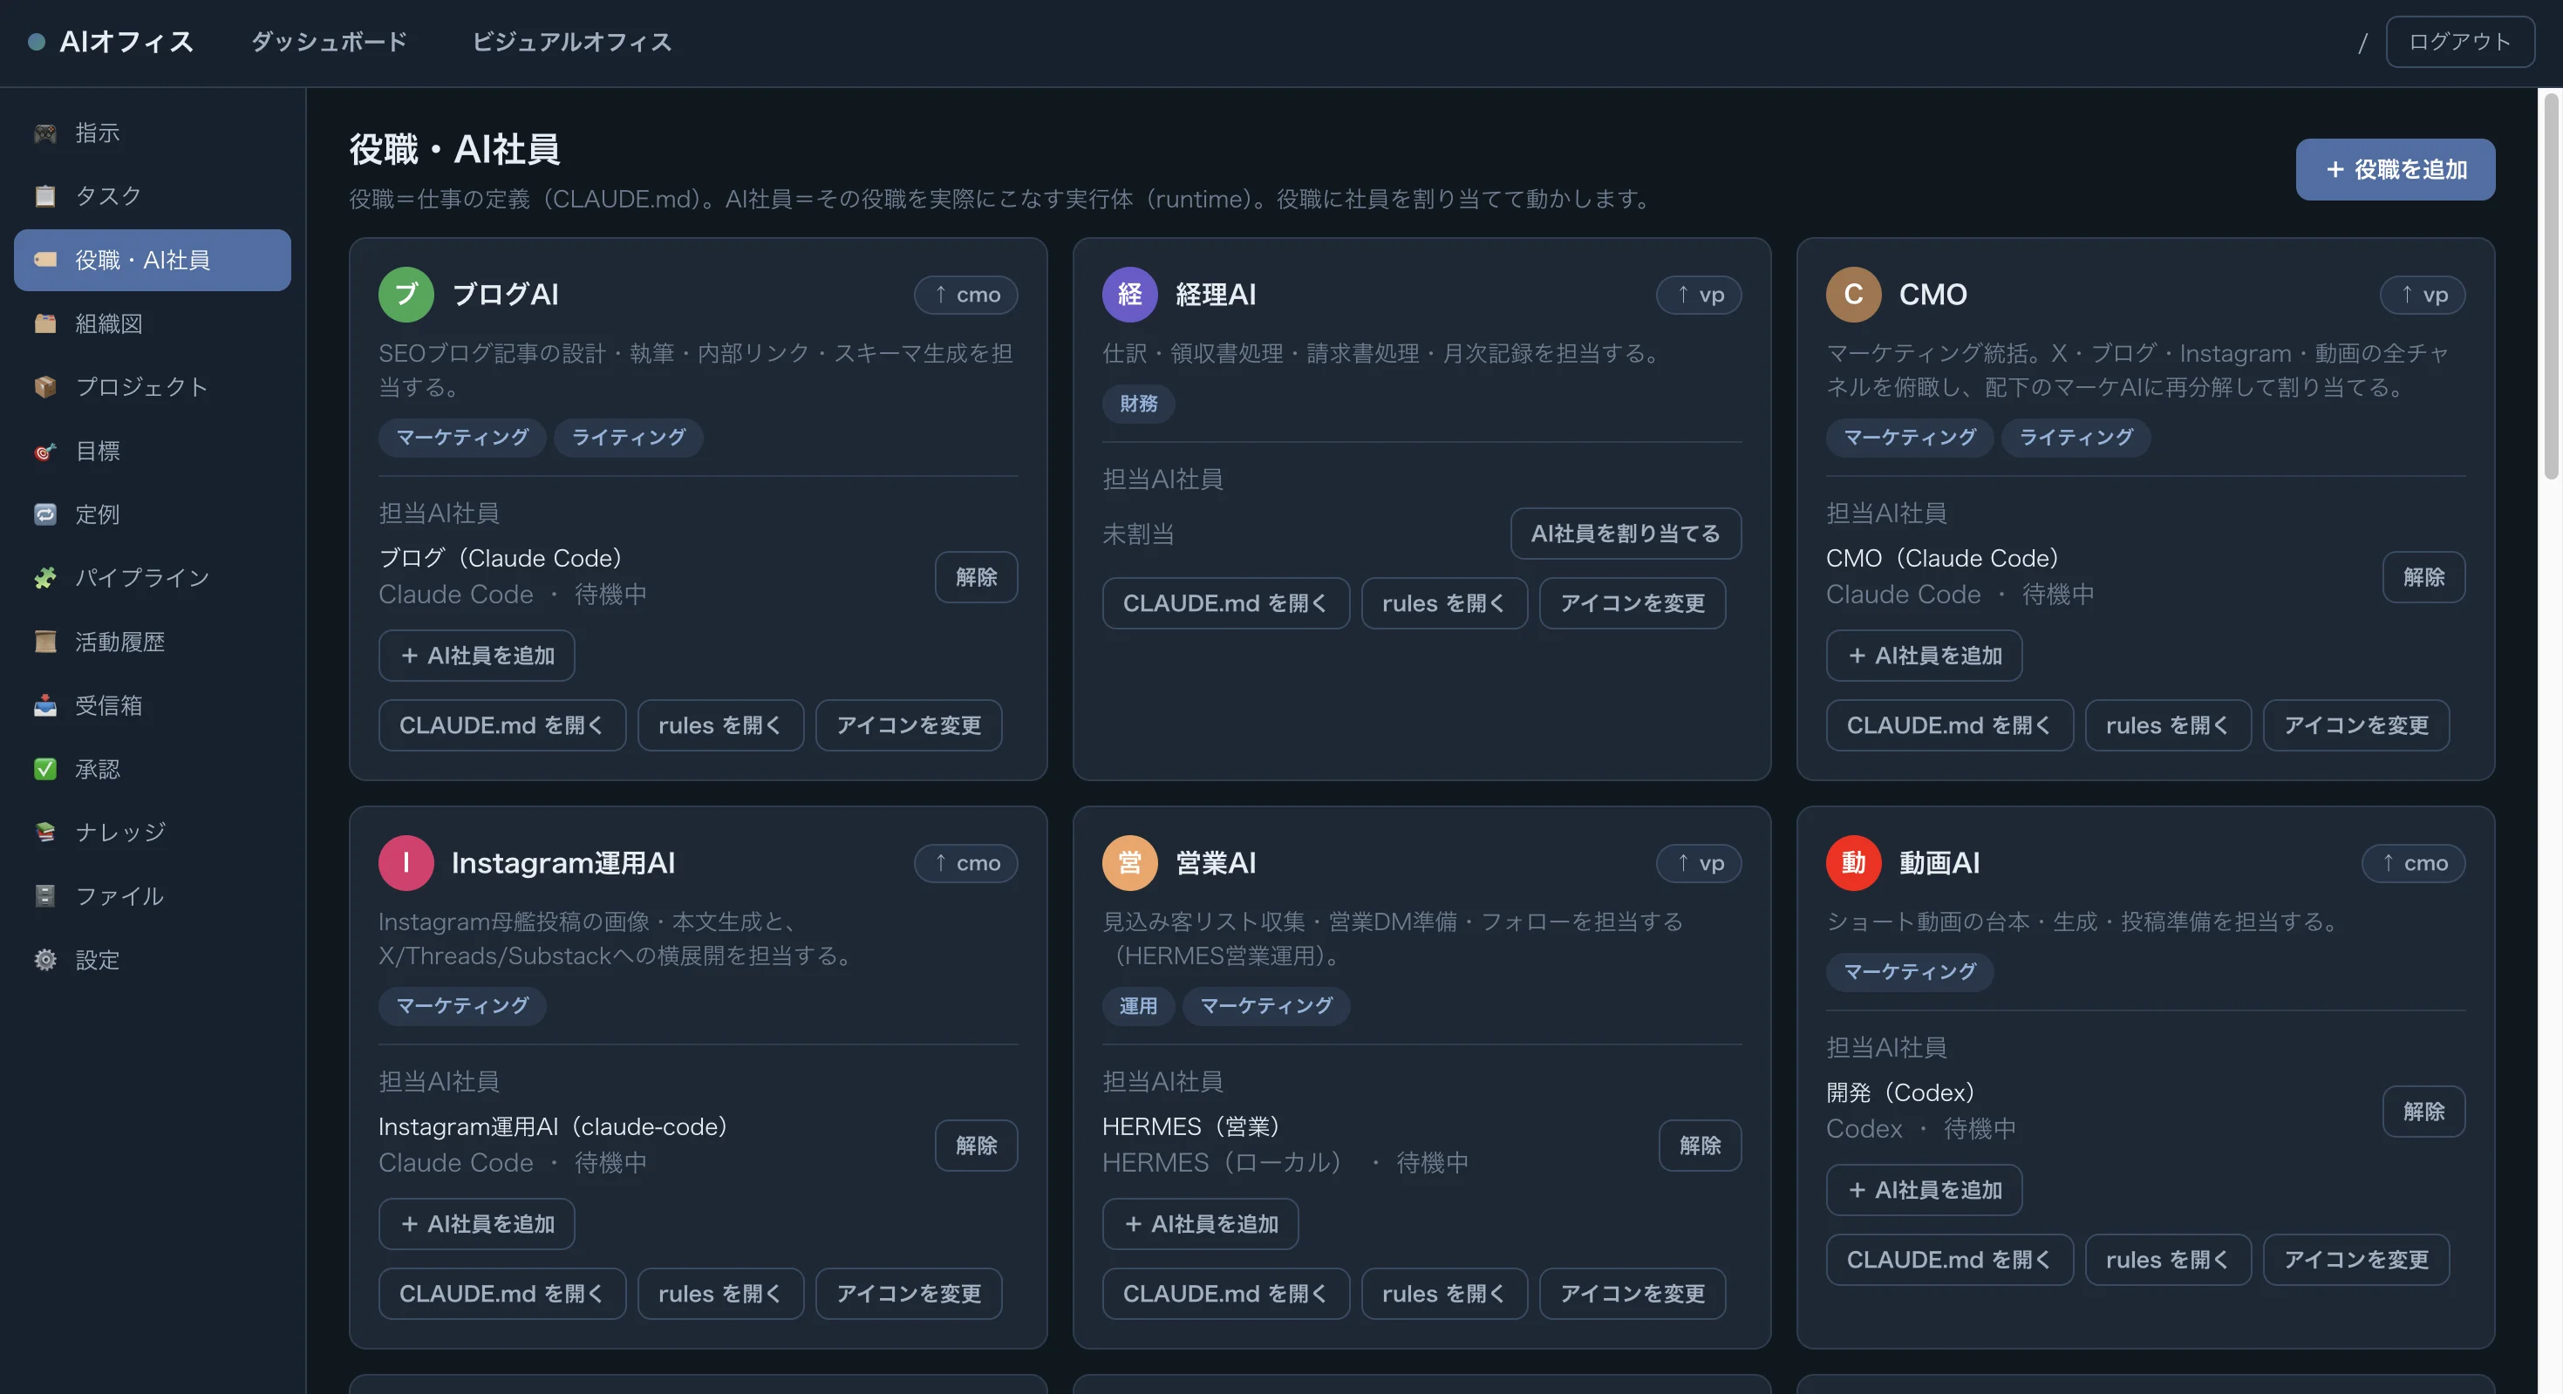Click the タスク clipboard icon
The height and width of the screenshot is (1394, 2563).
point(44,197)
